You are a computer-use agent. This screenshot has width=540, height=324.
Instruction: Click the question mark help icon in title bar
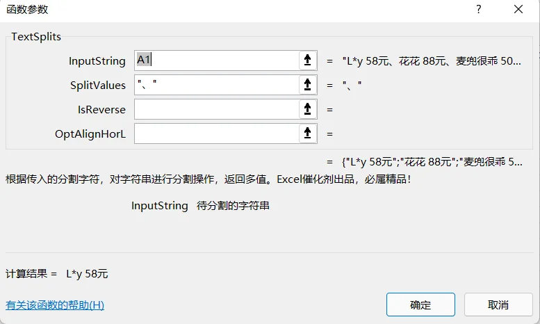[x=479, y=9]
